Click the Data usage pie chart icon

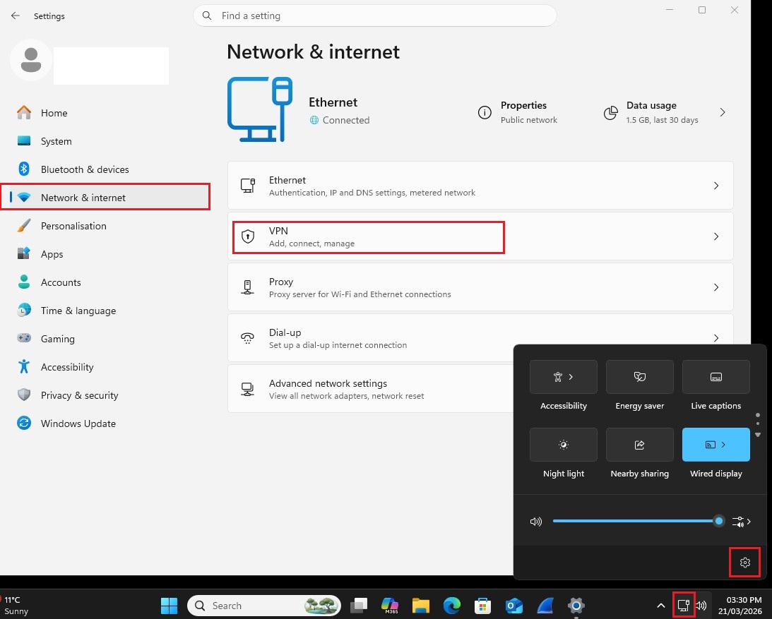[610, 113]
